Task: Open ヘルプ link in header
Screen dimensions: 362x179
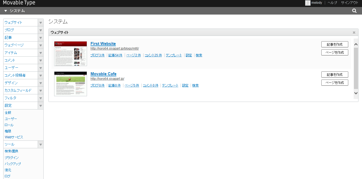Action: click(332, 3)
